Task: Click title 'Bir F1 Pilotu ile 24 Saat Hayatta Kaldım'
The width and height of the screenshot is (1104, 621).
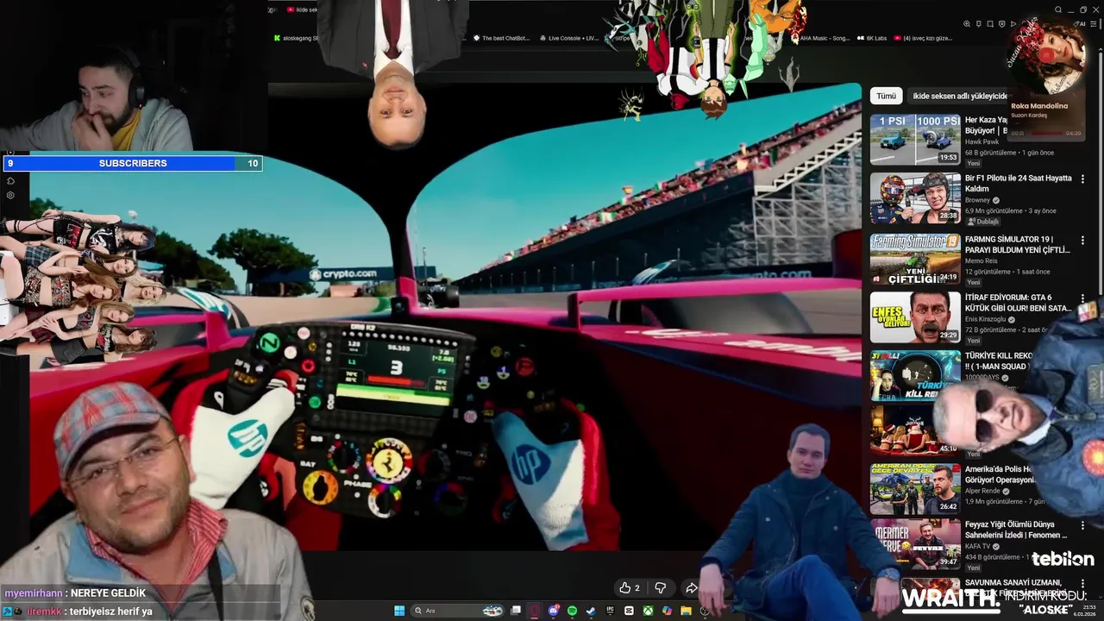Action: click(x=1018, y=183)
